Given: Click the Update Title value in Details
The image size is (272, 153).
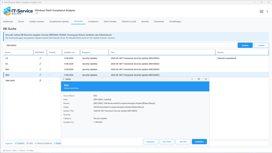Looking at the screenshot, I should (x=115, y=111).
